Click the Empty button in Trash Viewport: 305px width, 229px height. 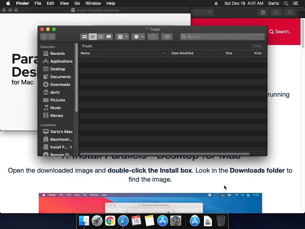tap(257, 46)
